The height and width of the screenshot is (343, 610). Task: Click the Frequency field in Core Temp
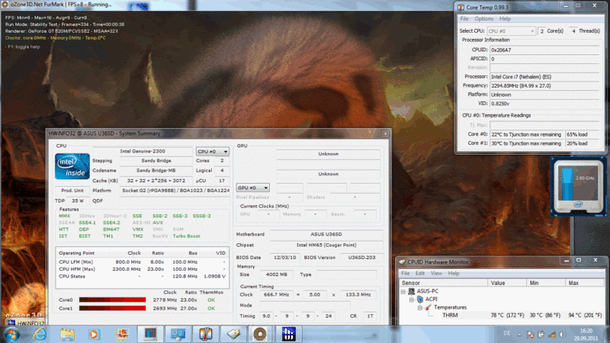coord(544,85)
